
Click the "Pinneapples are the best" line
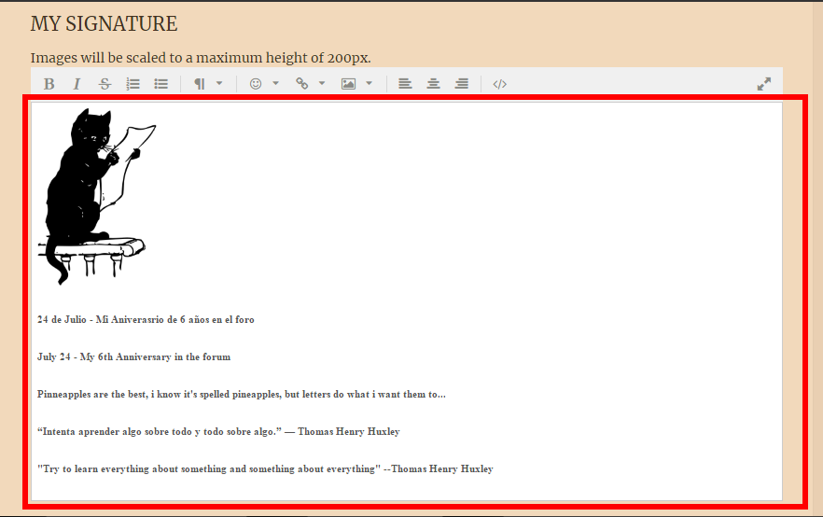click(x=242, y=394)
